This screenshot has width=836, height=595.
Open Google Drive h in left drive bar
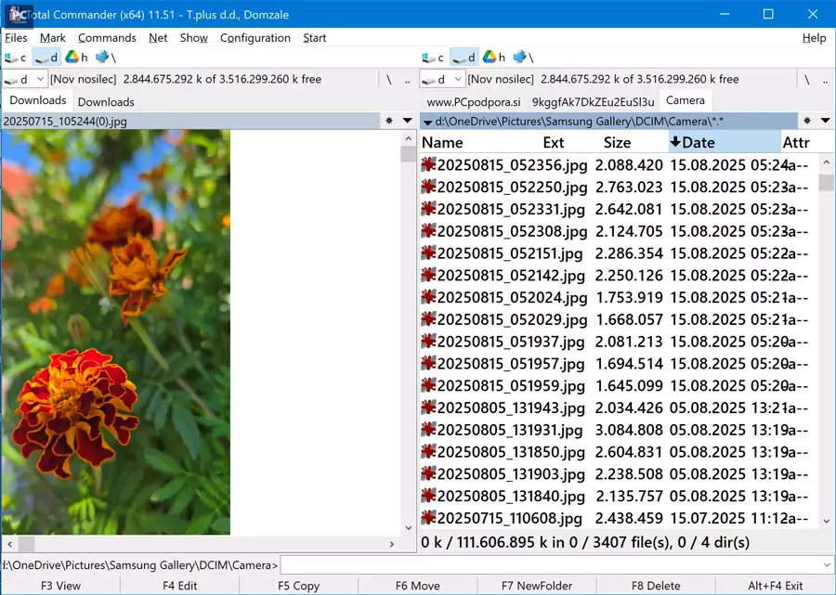point(77,58)
